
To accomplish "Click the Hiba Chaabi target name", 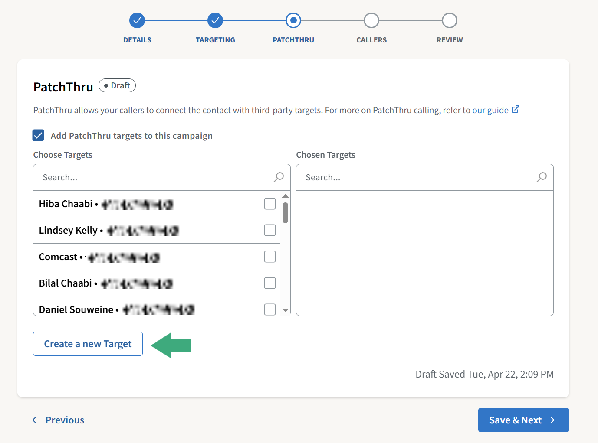I will 66,204.
